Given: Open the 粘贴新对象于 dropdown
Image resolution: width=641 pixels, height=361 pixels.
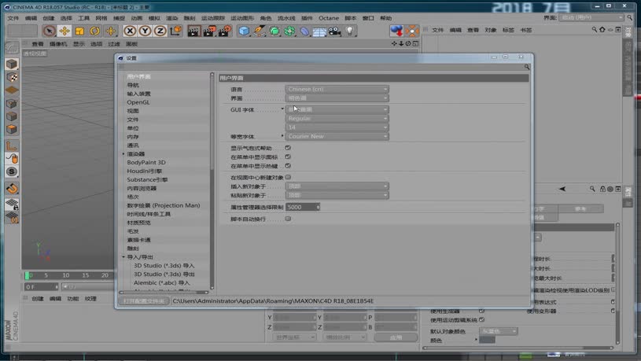Looking at the screenshot, I should (337, 195).
